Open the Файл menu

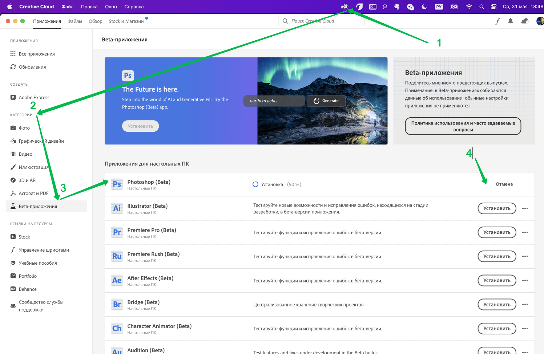pyautogui.click(x=68, y=7)
